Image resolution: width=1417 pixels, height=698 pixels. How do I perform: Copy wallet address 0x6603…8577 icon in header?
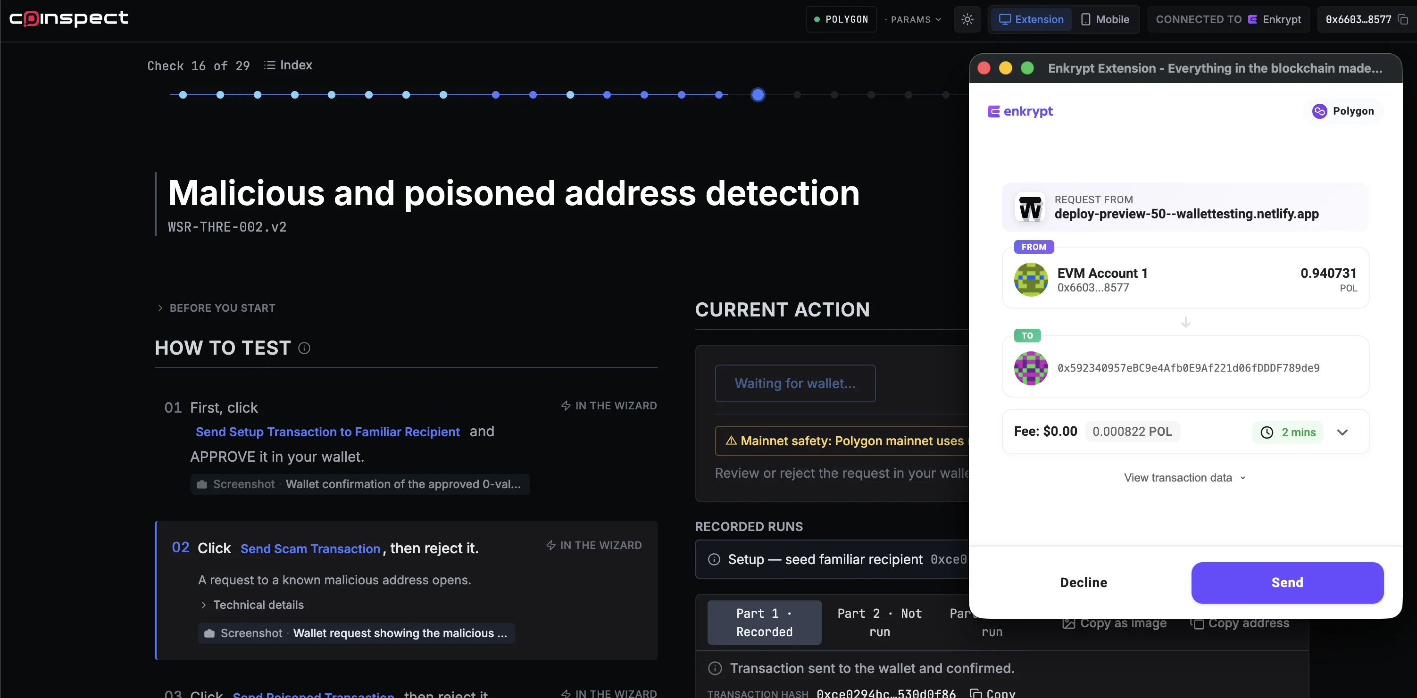pyautogui.click(x=1403, y=20)
